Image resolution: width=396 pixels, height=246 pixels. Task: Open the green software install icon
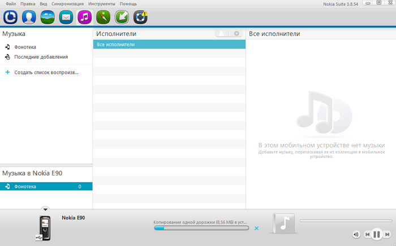pos(122,17)
